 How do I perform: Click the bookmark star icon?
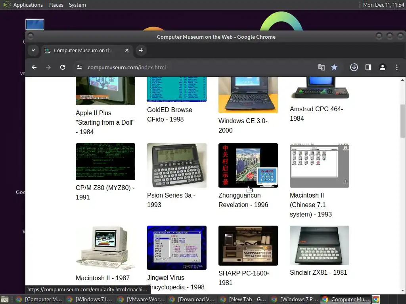click(x=334, y=67)
